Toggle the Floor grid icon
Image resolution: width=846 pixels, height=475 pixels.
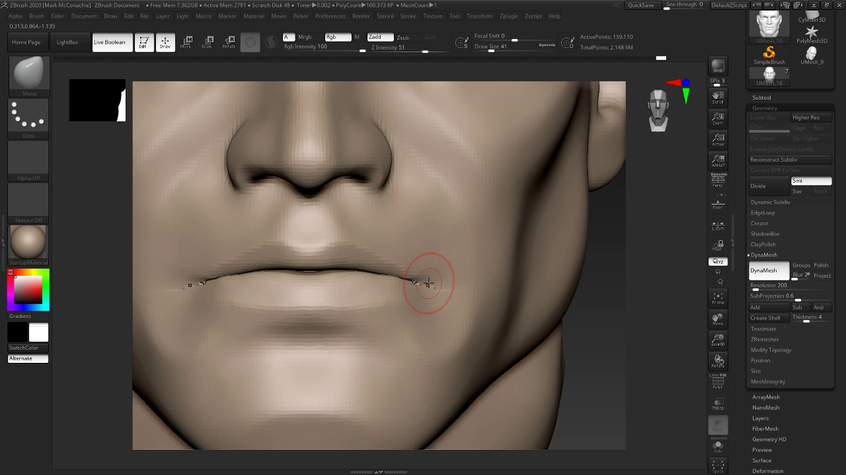(718, 203)
